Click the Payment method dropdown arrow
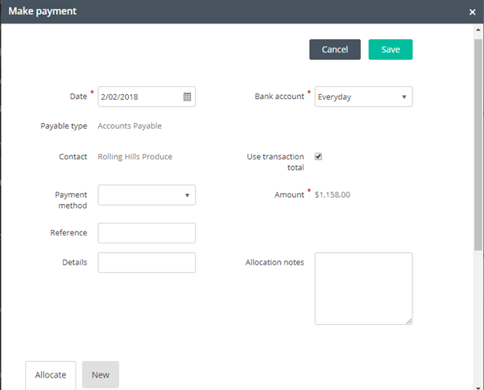 coord(187,195)
